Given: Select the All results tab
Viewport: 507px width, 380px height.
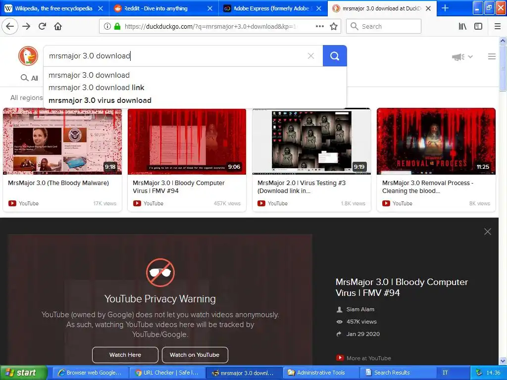Looking at the screenshot, I should (29, 78).
